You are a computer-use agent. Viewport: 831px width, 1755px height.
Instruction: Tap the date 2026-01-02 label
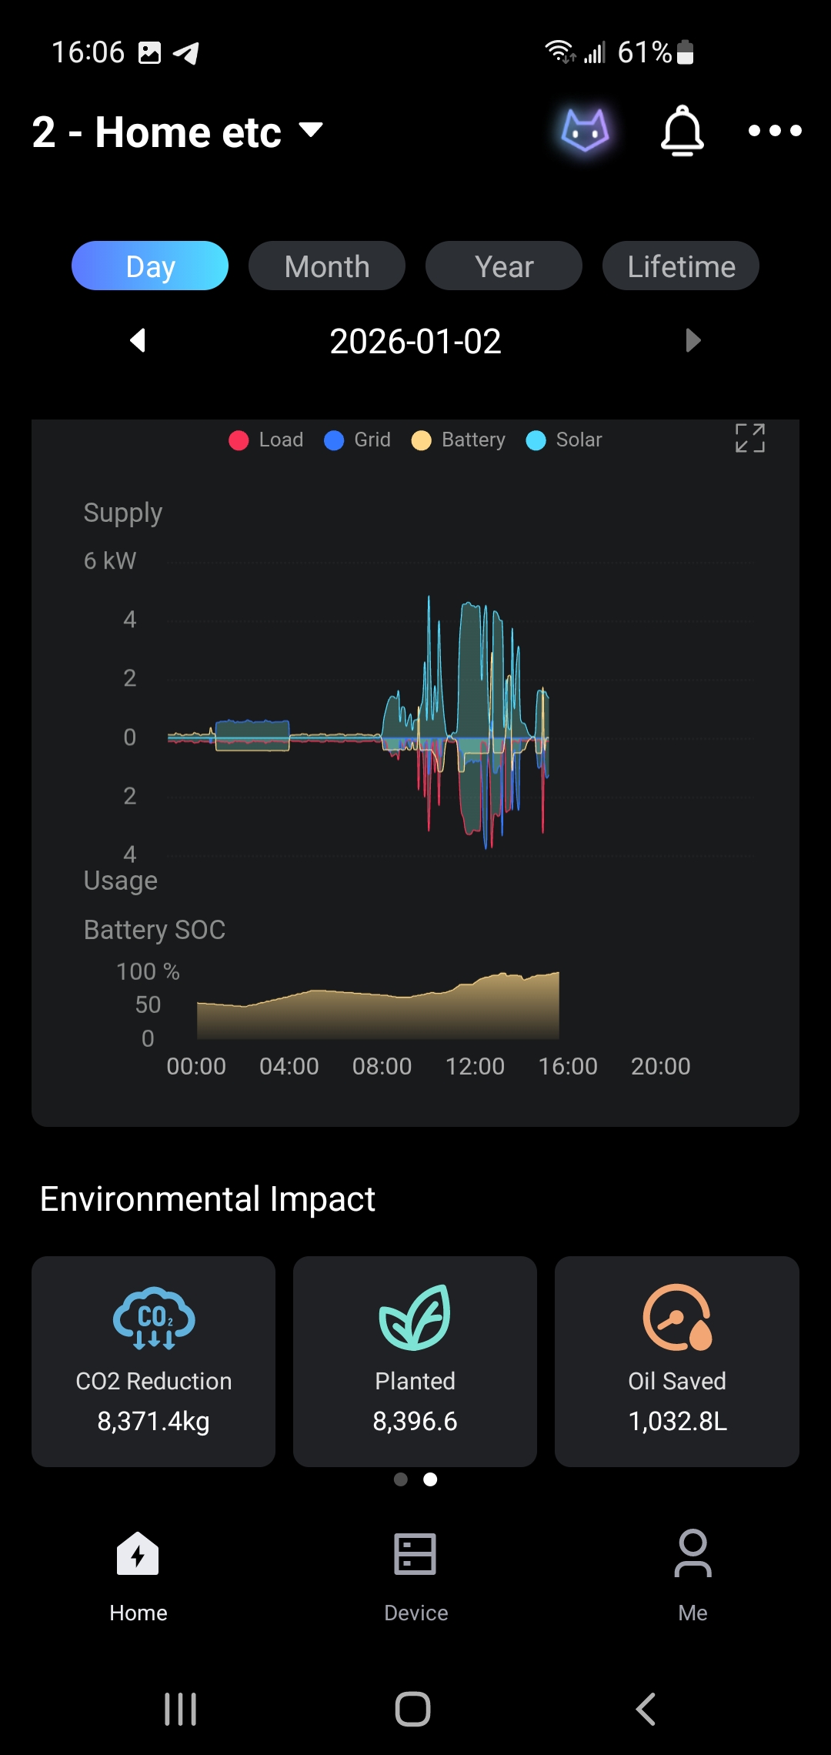coord(415,341)
